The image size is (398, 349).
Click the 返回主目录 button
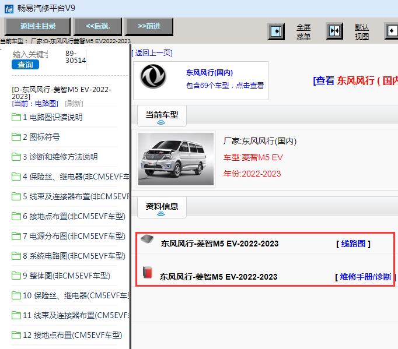pyautogui.click(x=37, y=26)
